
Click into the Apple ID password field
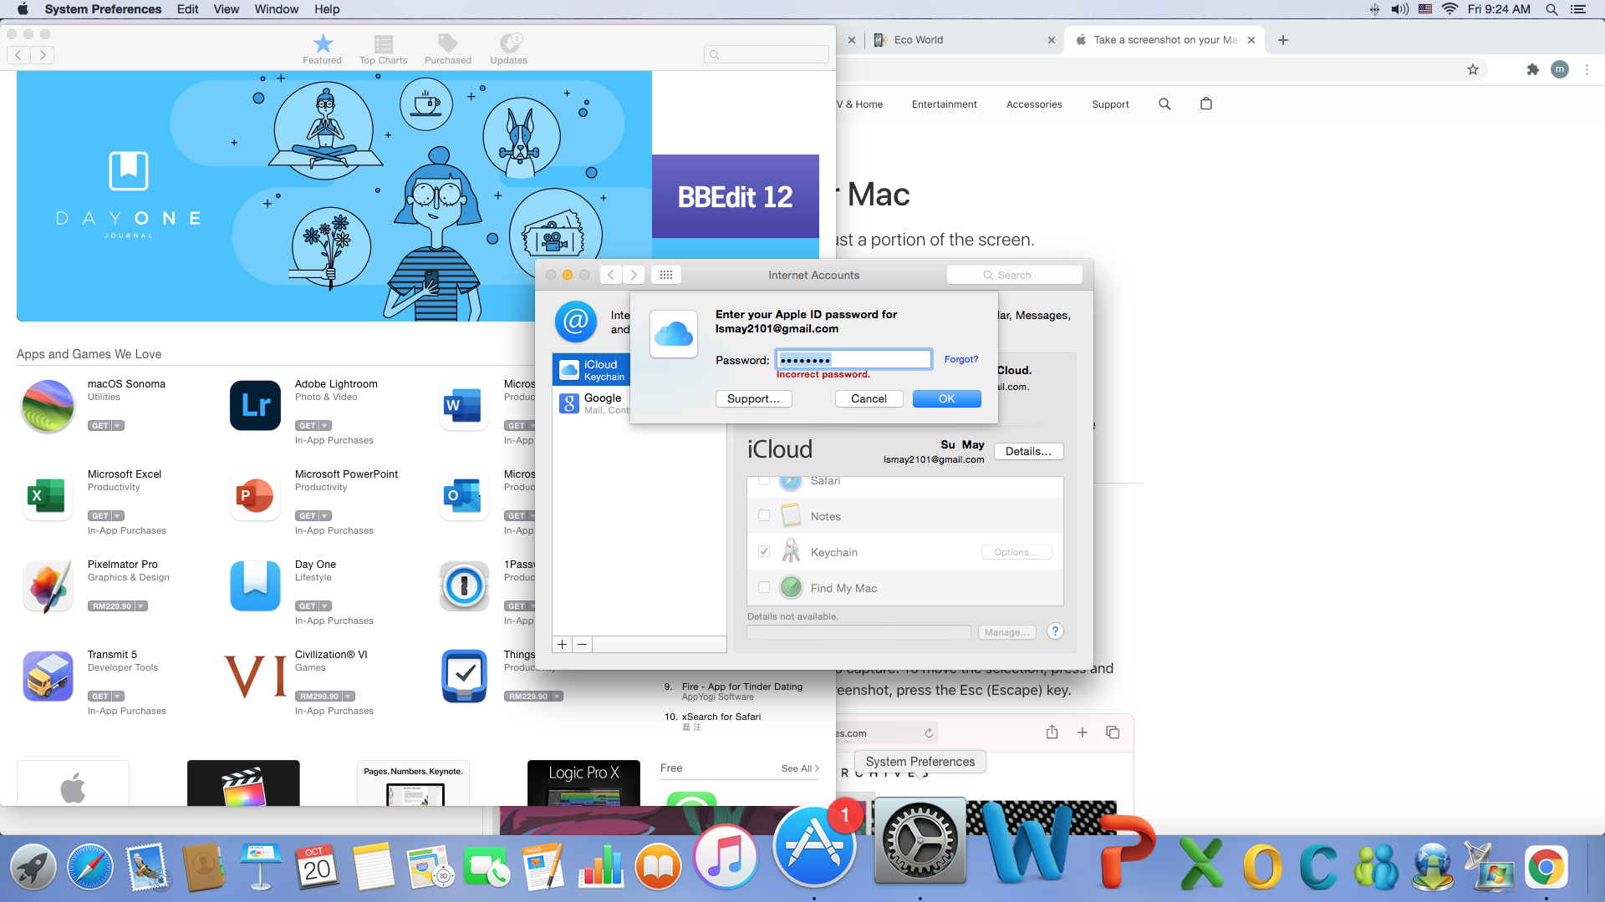853,360
